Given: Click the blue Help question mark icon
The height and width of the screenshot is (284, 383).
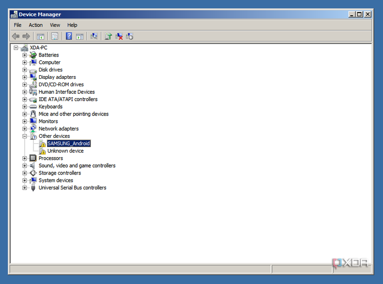Looking at the screenshot, I should click(69, 36).
